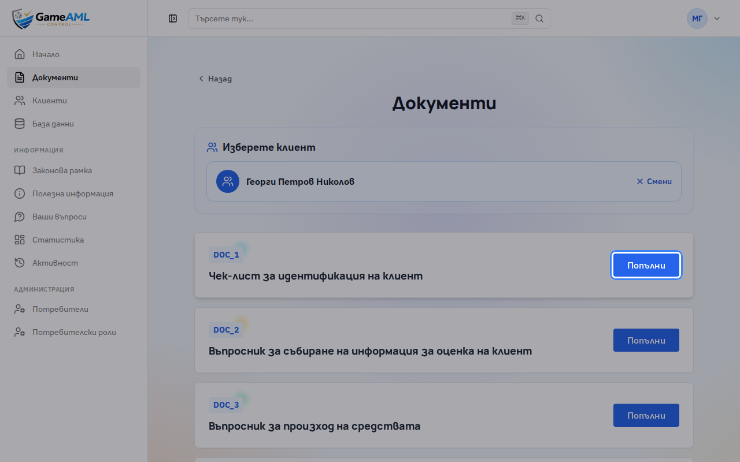Image resolution: width=740 pixels, height=462 pixels.
Task: Select the DOC_1 badge label
Action: point(226,255)
